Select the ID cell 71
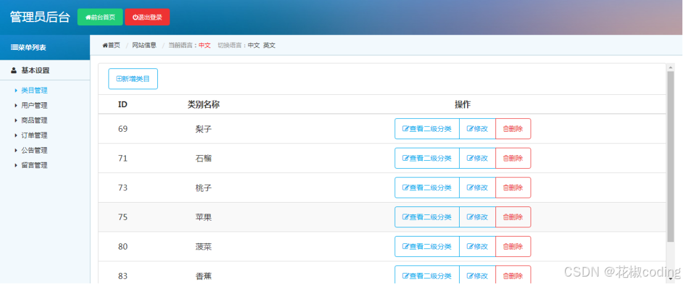This screenshot has width=683, height=284. 123,158
